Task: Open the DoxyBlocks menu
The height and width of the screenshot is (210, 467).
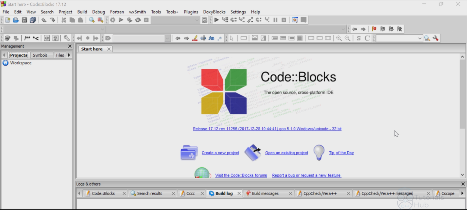Action: click(x=214, y=12)
